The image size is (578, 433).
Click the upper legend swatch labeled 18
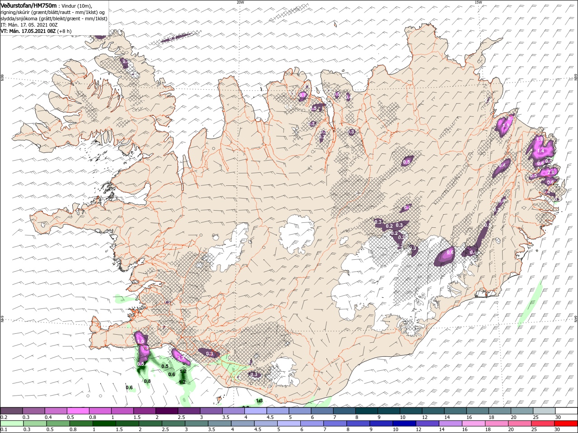[499, 410]
